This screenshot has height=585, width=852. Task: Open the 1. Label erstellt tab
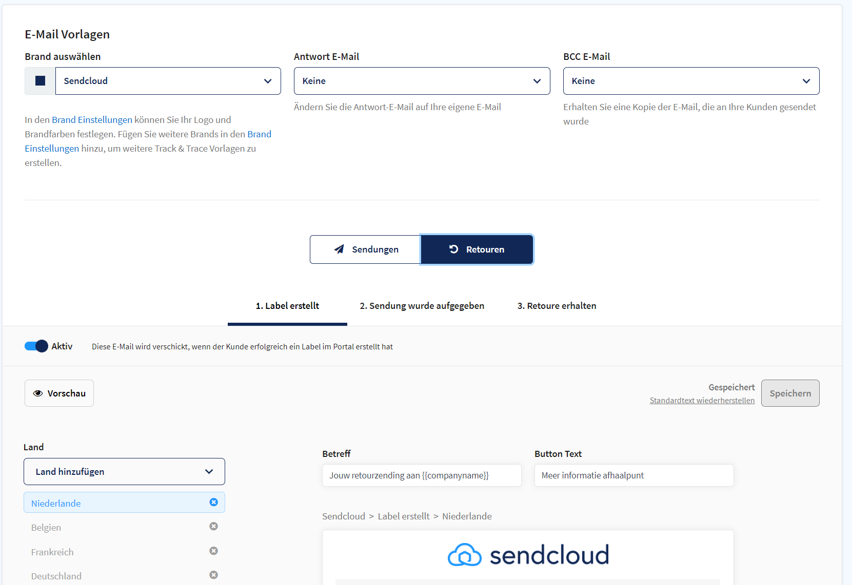[x=287, y=306]
